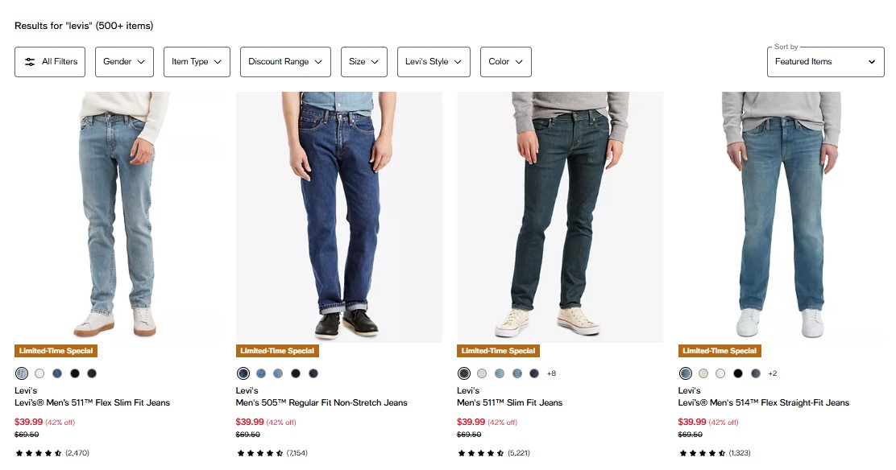Open the All Filters panel
This screenshot has height=470, width=896.
[50, 62]
